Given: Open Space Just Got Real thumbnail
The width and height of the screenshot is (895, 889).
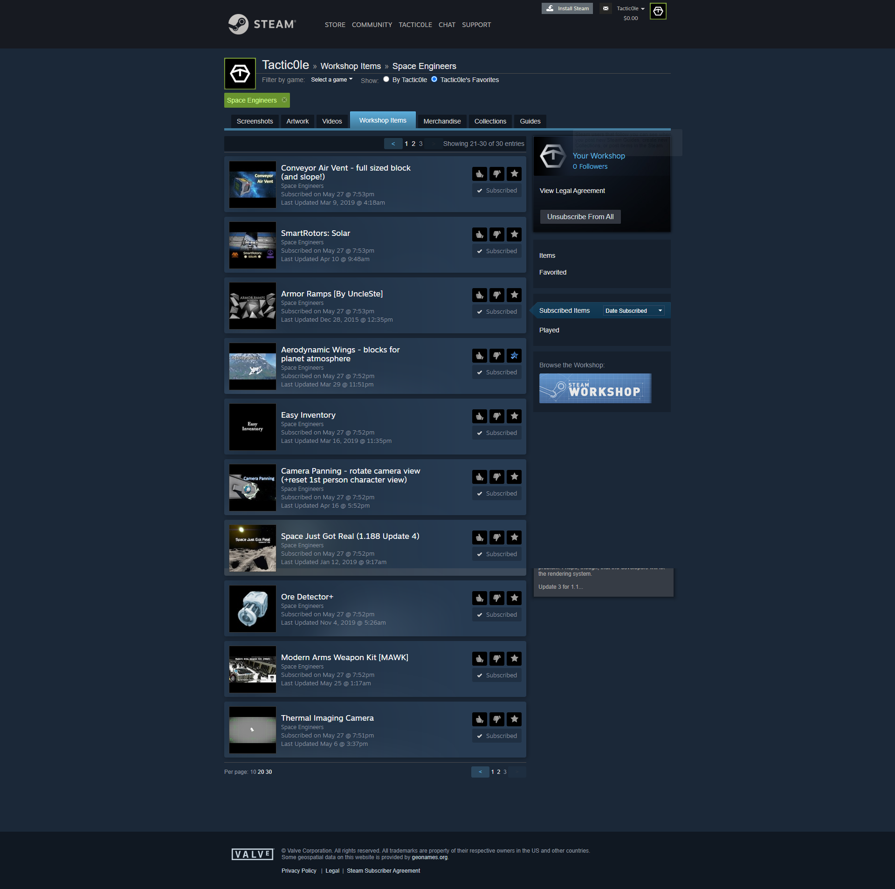Looking at the screenshot, I should pos(253,548).
